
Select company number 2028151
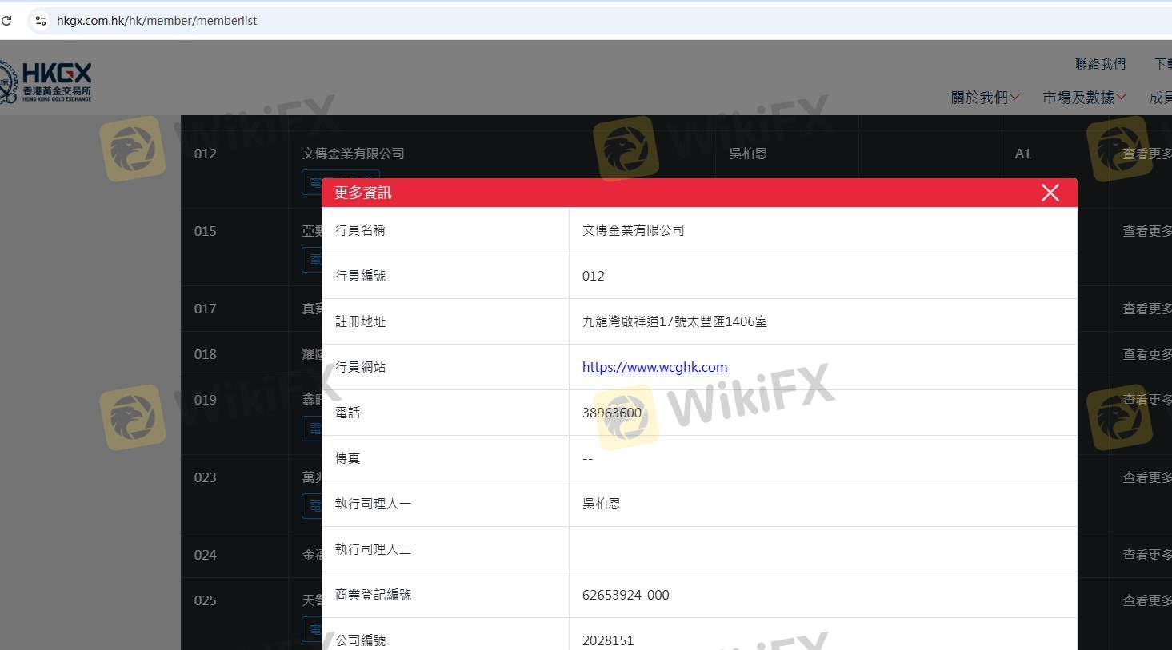coord(608,640)
